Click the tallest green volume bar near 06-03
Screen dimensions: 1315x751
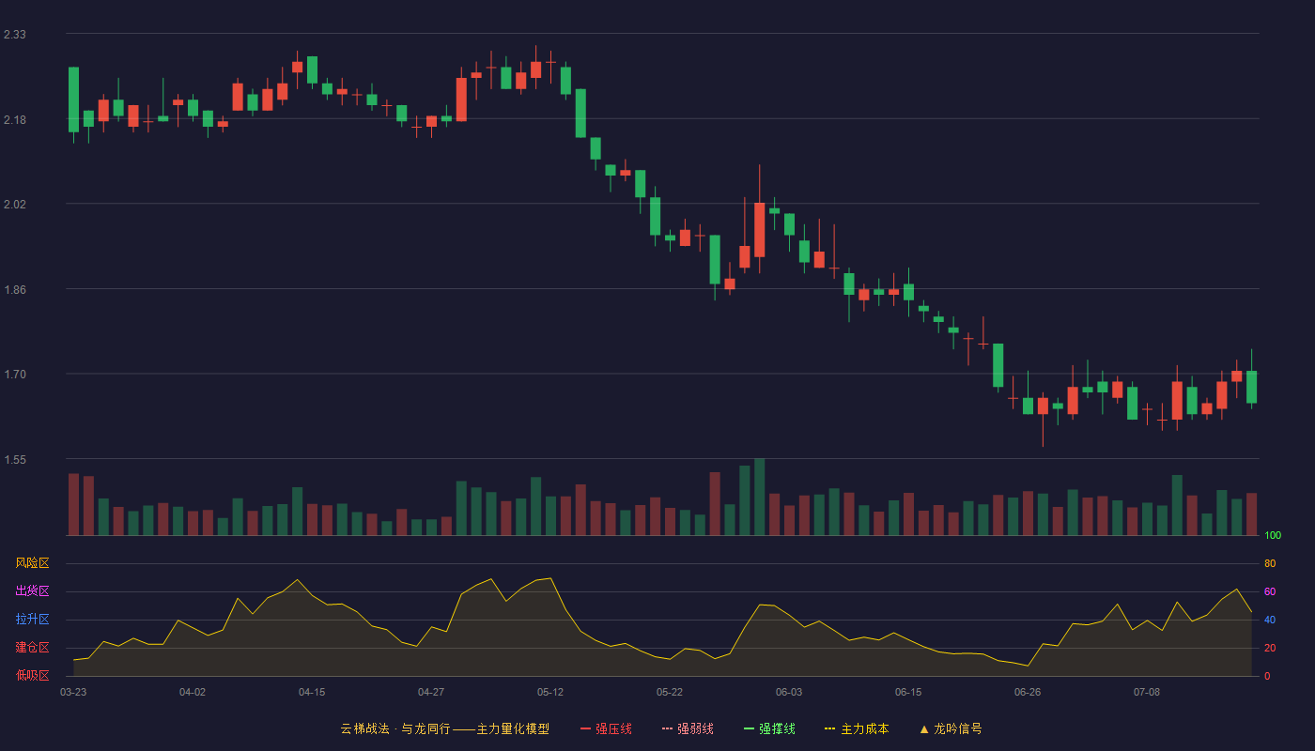click(759, 497)
